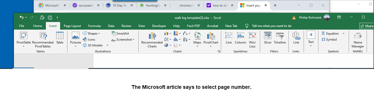
Task: Open Customize Quick Access Toolbar dropdown
Action: click(x=57, y=18)
